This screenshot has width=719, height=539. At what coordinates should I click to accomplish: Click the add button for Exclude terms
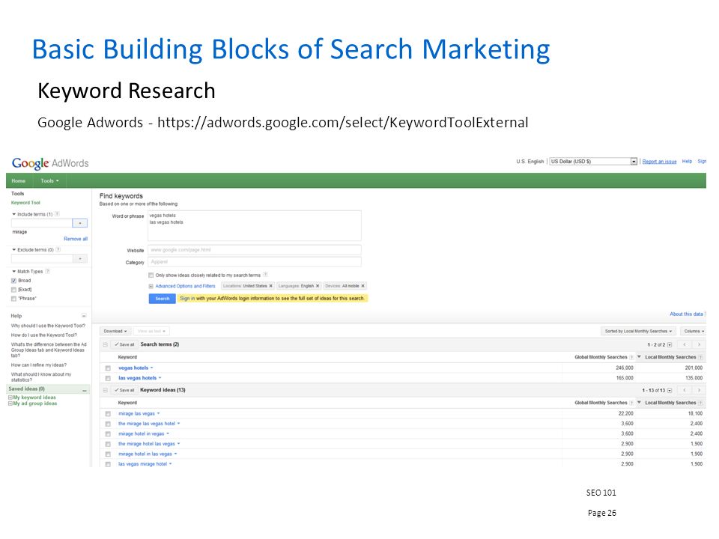coord(80,259)
